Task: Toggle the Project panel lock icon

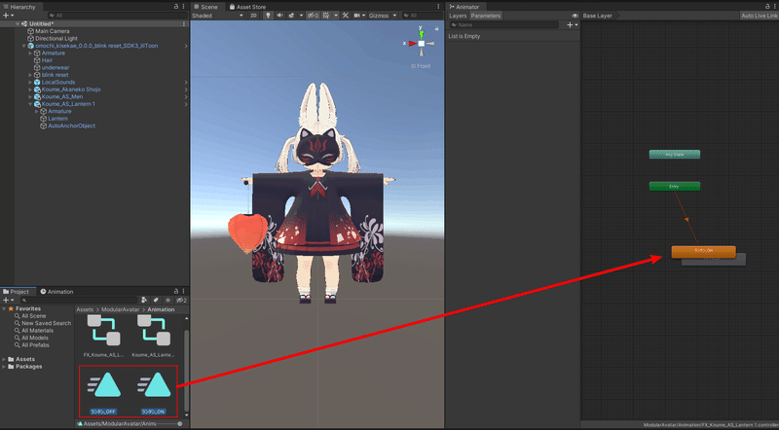Action: [176, 292]
